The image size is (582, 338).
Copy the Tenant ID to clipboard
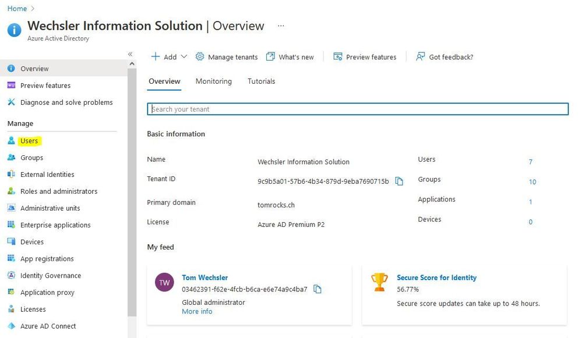399,182
